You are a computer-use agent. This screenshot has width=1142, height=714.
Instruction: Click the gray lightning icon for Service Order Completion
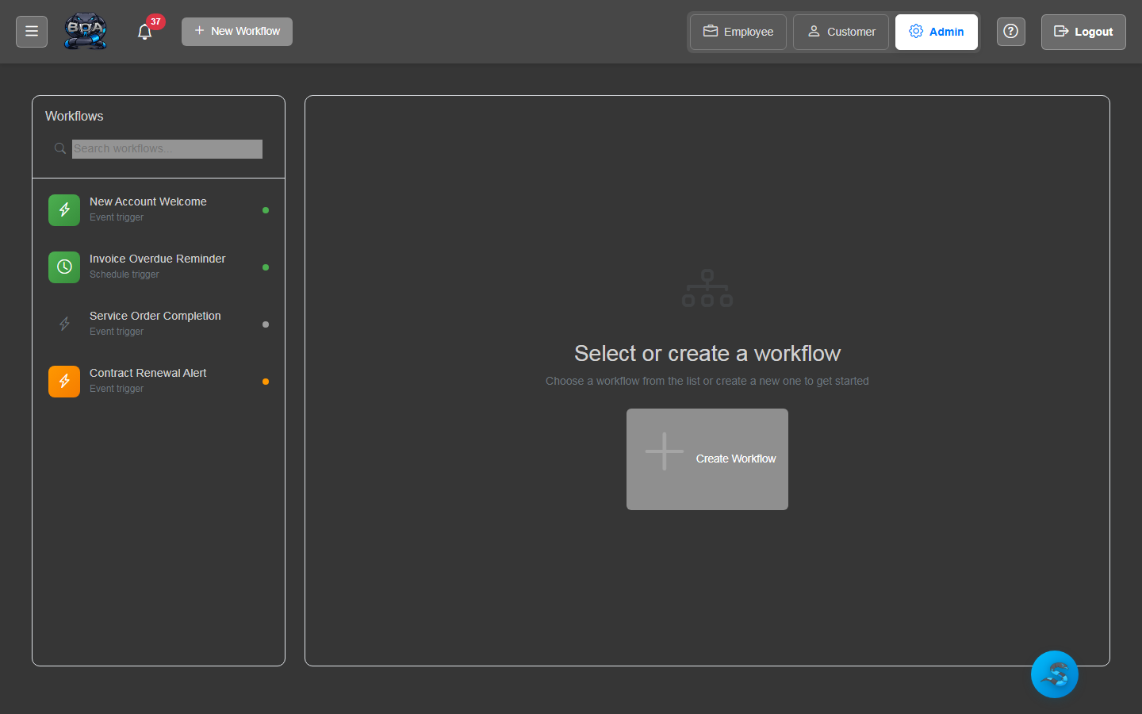coord(64,324)
